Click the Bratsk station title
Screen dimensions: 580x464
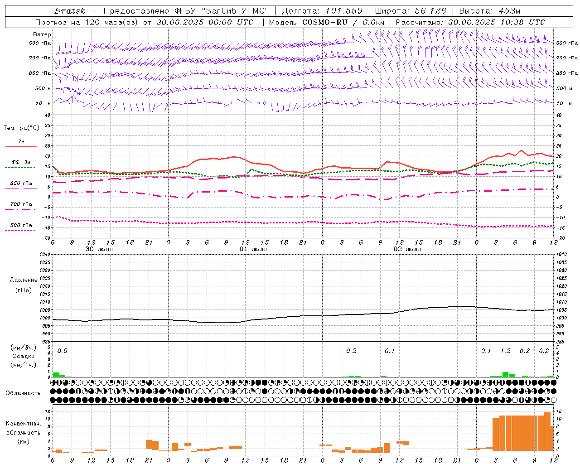(x=70, y=11)
